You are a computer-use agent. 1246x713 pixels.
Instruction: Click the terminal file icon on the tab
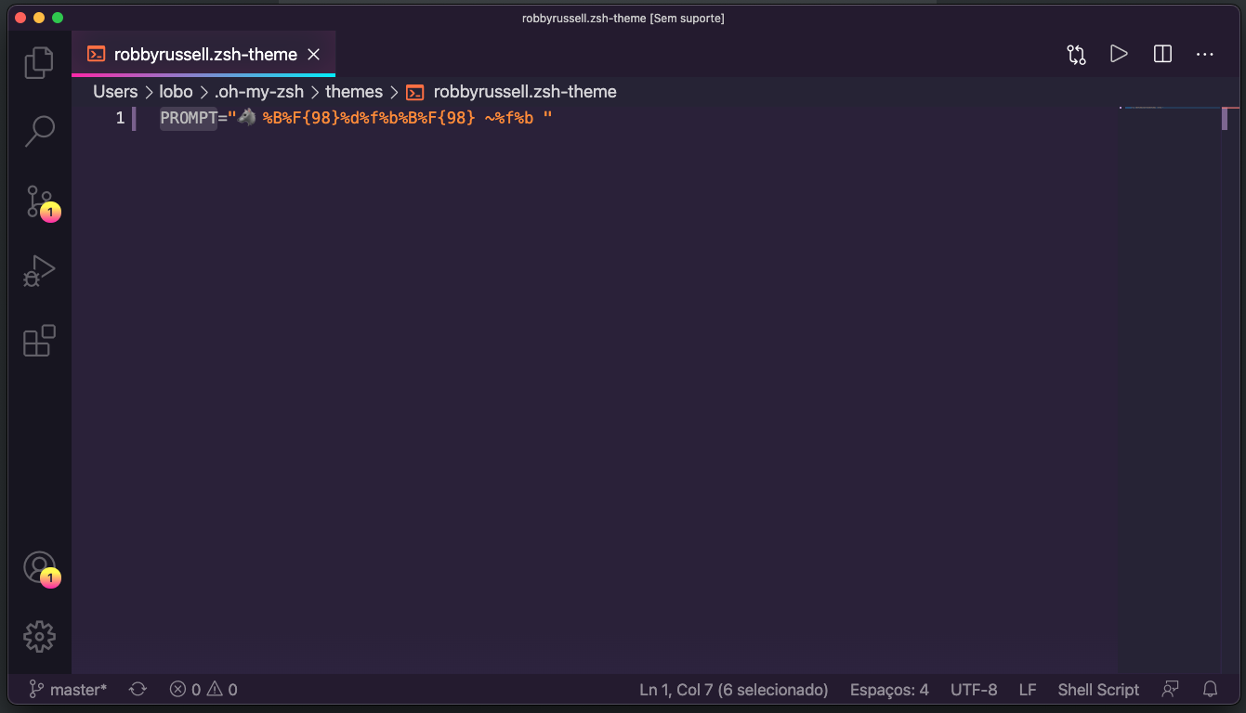tap(96, 54)
